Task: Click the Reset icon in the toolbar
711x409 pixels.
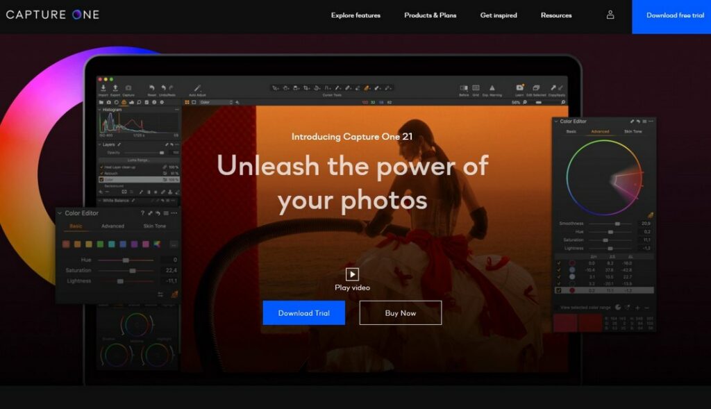Action: (x=151, y=88)
